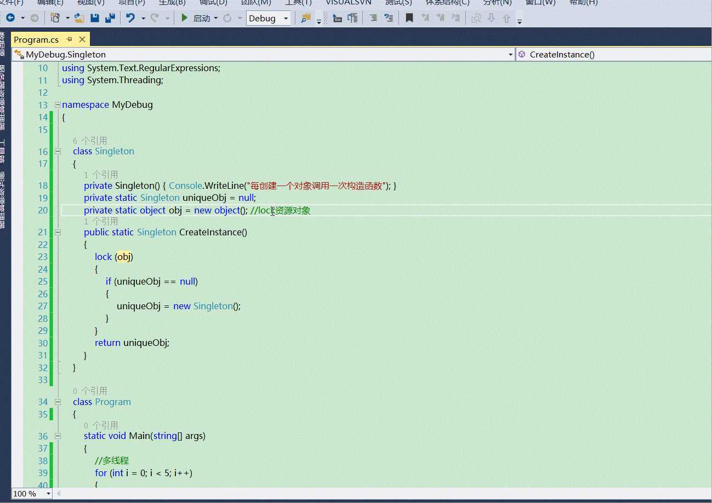The width and height of the screenshot is (712, 503).
Task: Click the string "每创建一个对象调用一次构造函数"
Action: (x=317, y=186)
